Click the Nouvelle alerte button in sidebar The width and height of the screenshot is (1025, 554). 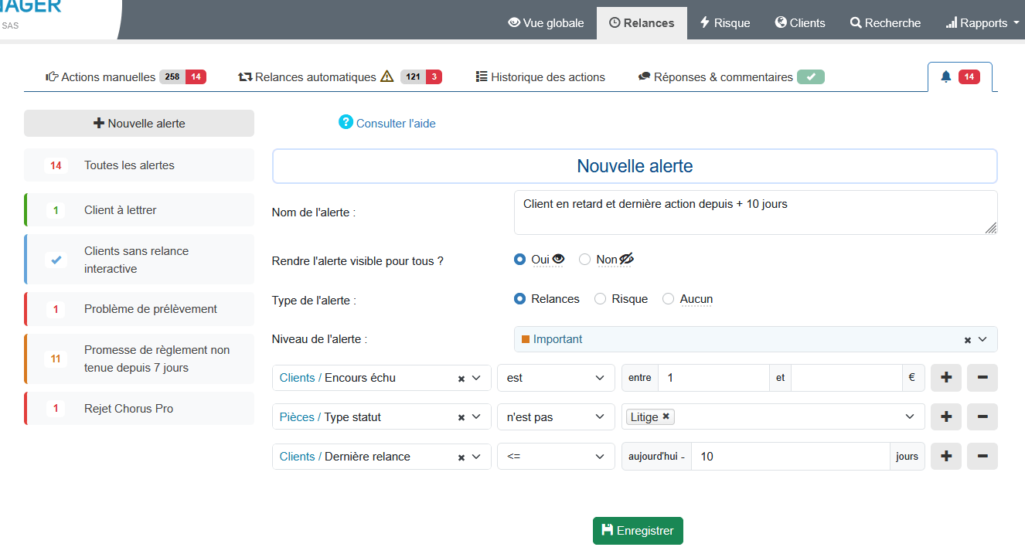coord(139,123)
